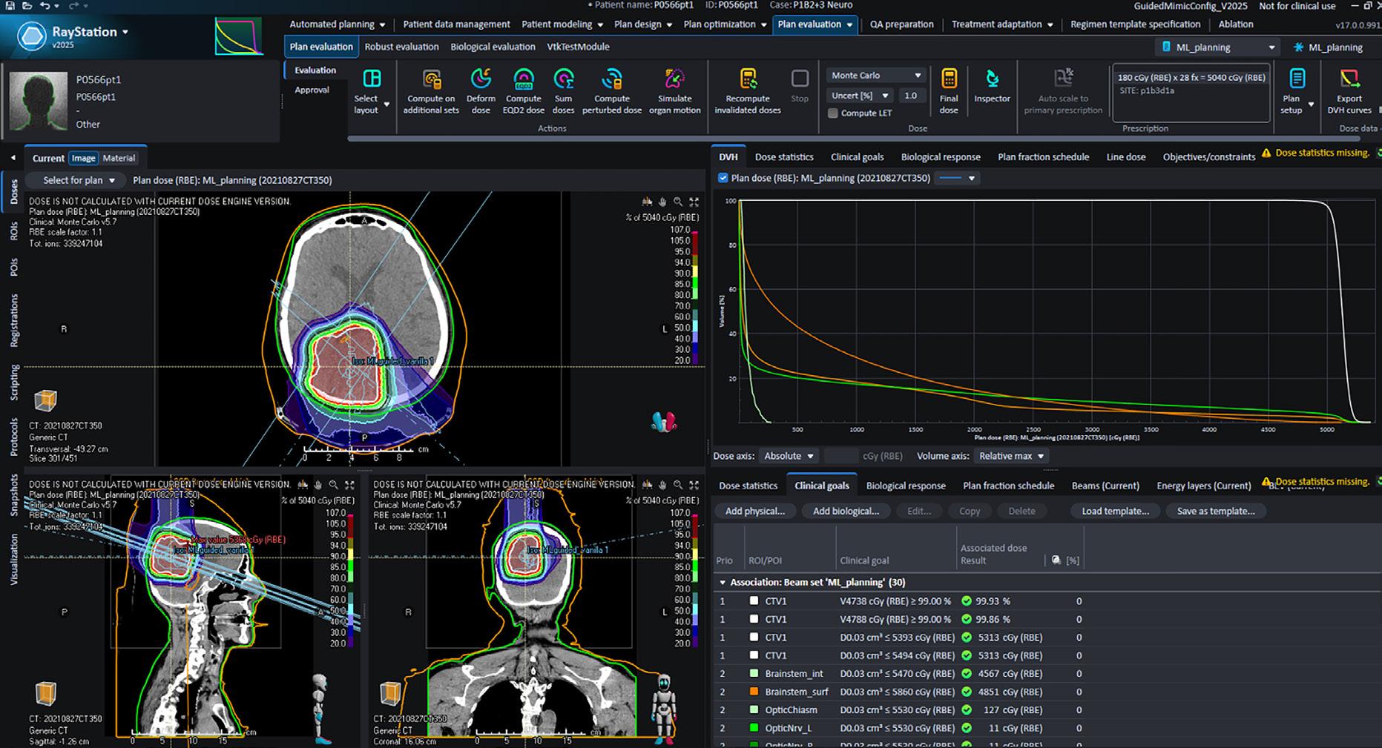Image resolution: width=1382 pixels, height=748 pixels.
Task: Collapse the Association Beam set ML_planning group
Action: [723, 583]
